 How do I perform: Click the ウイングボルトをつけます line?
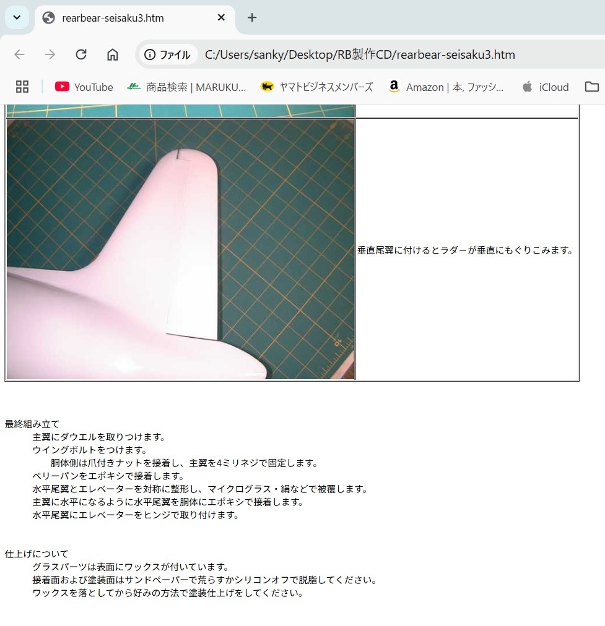(x=90, y=450)
